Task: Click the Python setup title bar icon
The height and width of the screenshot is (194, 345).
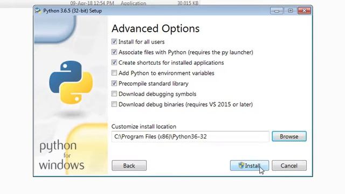Action: pyautogui.click(x=38, y=11)
